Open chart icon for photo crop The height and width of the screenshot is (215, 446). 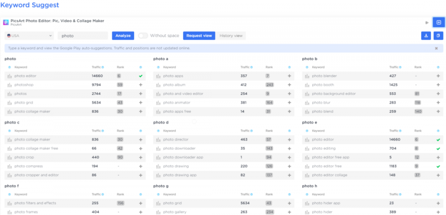click(x=10, y=157)
